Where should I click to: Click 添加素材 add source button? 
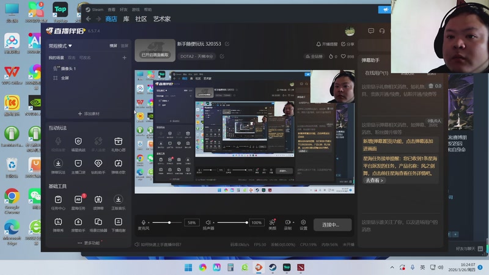[89, 114]
